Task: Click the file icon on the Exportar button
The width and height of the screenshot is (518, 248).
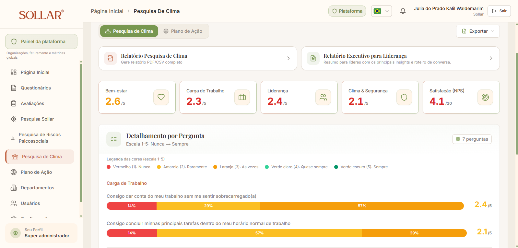Action: [464, 31]
